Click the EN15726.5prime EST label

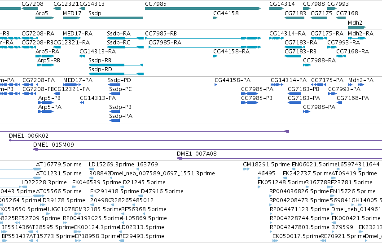point(352,191)
